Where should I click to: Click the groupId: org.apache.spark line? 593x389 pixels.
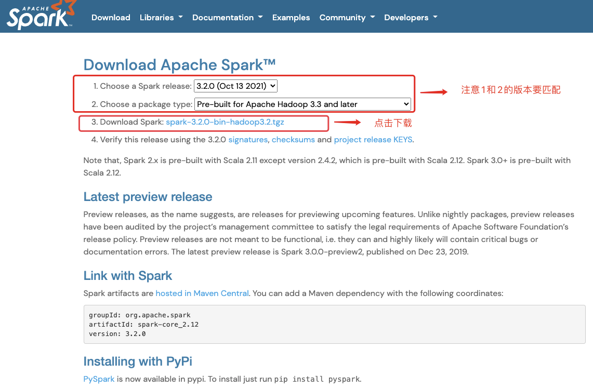coord(140,315)
